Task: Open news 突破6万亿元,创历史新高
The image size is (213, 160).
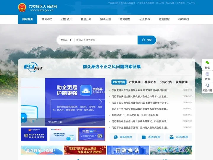Action: click(x=135, y=115)
